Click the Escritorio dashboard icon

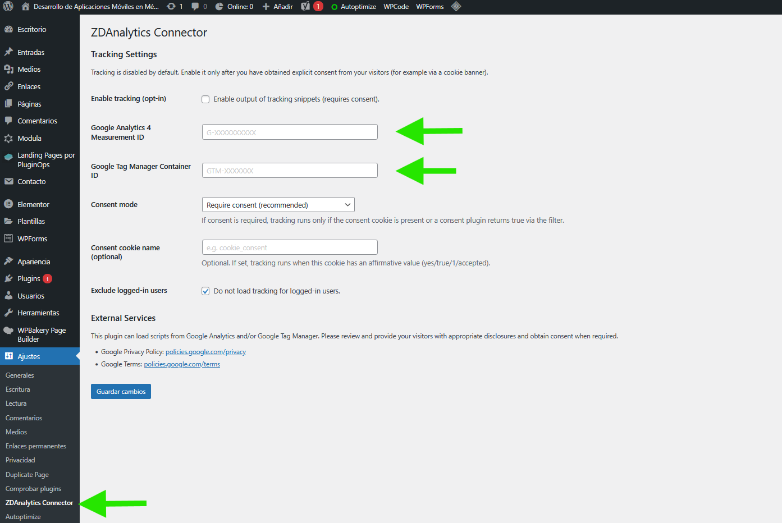point(8,29)
